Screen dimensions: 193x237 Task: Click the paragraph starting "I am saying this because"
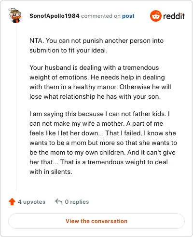point(103,143)
